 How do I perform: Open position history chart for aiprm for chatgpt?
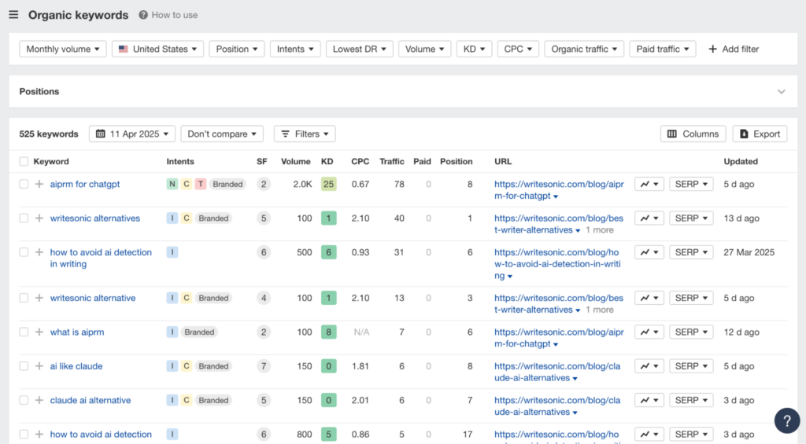click(649, 184)
